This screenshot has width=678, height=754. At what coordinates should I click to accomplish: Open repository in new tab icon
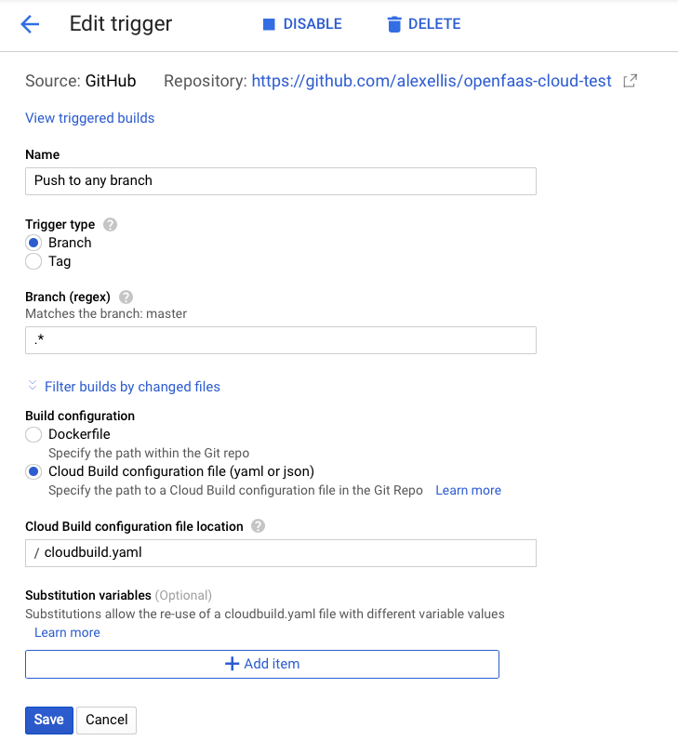click(630, 81)
